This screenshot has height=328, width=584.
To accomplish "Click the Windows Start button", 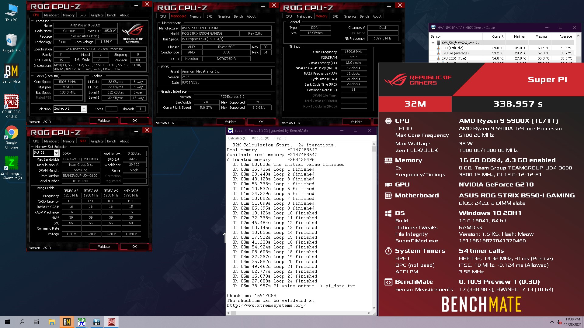I will click(7, 322).
